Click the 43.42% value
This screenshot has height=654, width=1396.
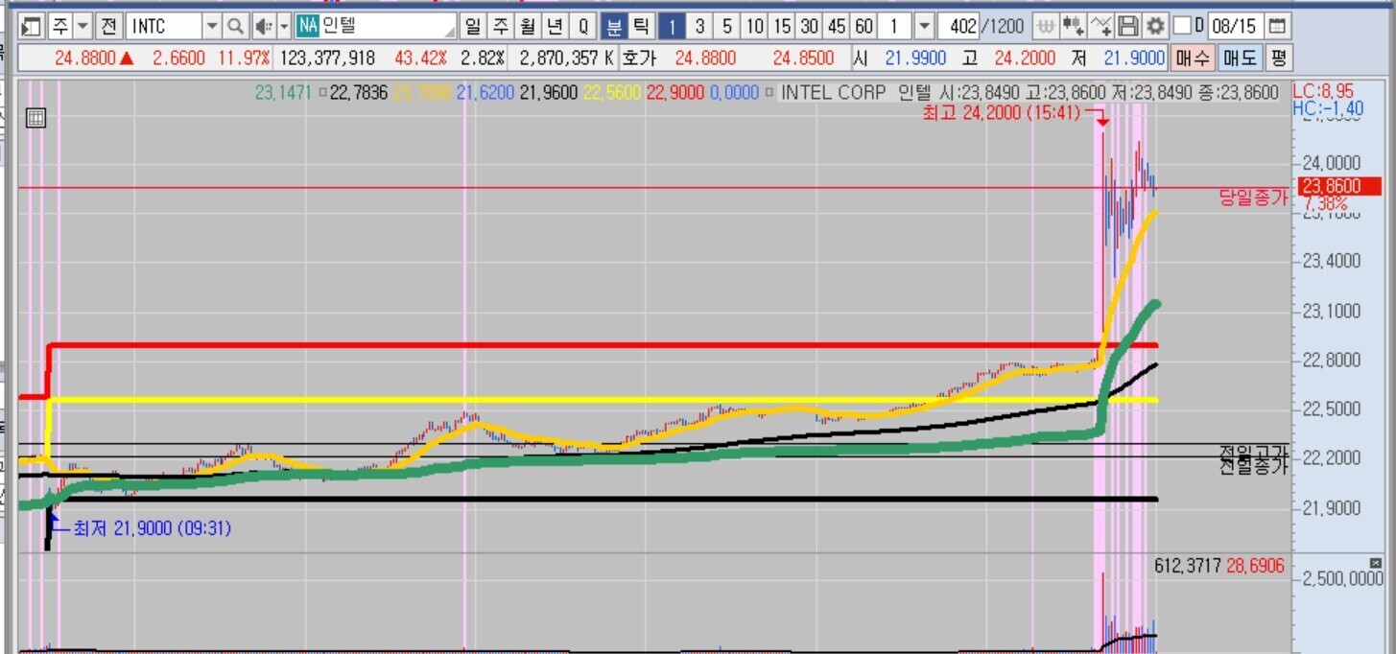(x=421, y=58)
